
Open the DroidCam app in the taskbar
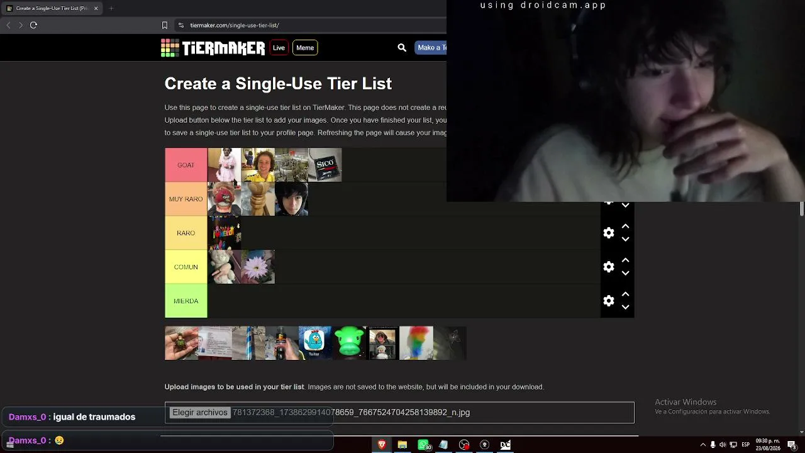tap(505, 445)
